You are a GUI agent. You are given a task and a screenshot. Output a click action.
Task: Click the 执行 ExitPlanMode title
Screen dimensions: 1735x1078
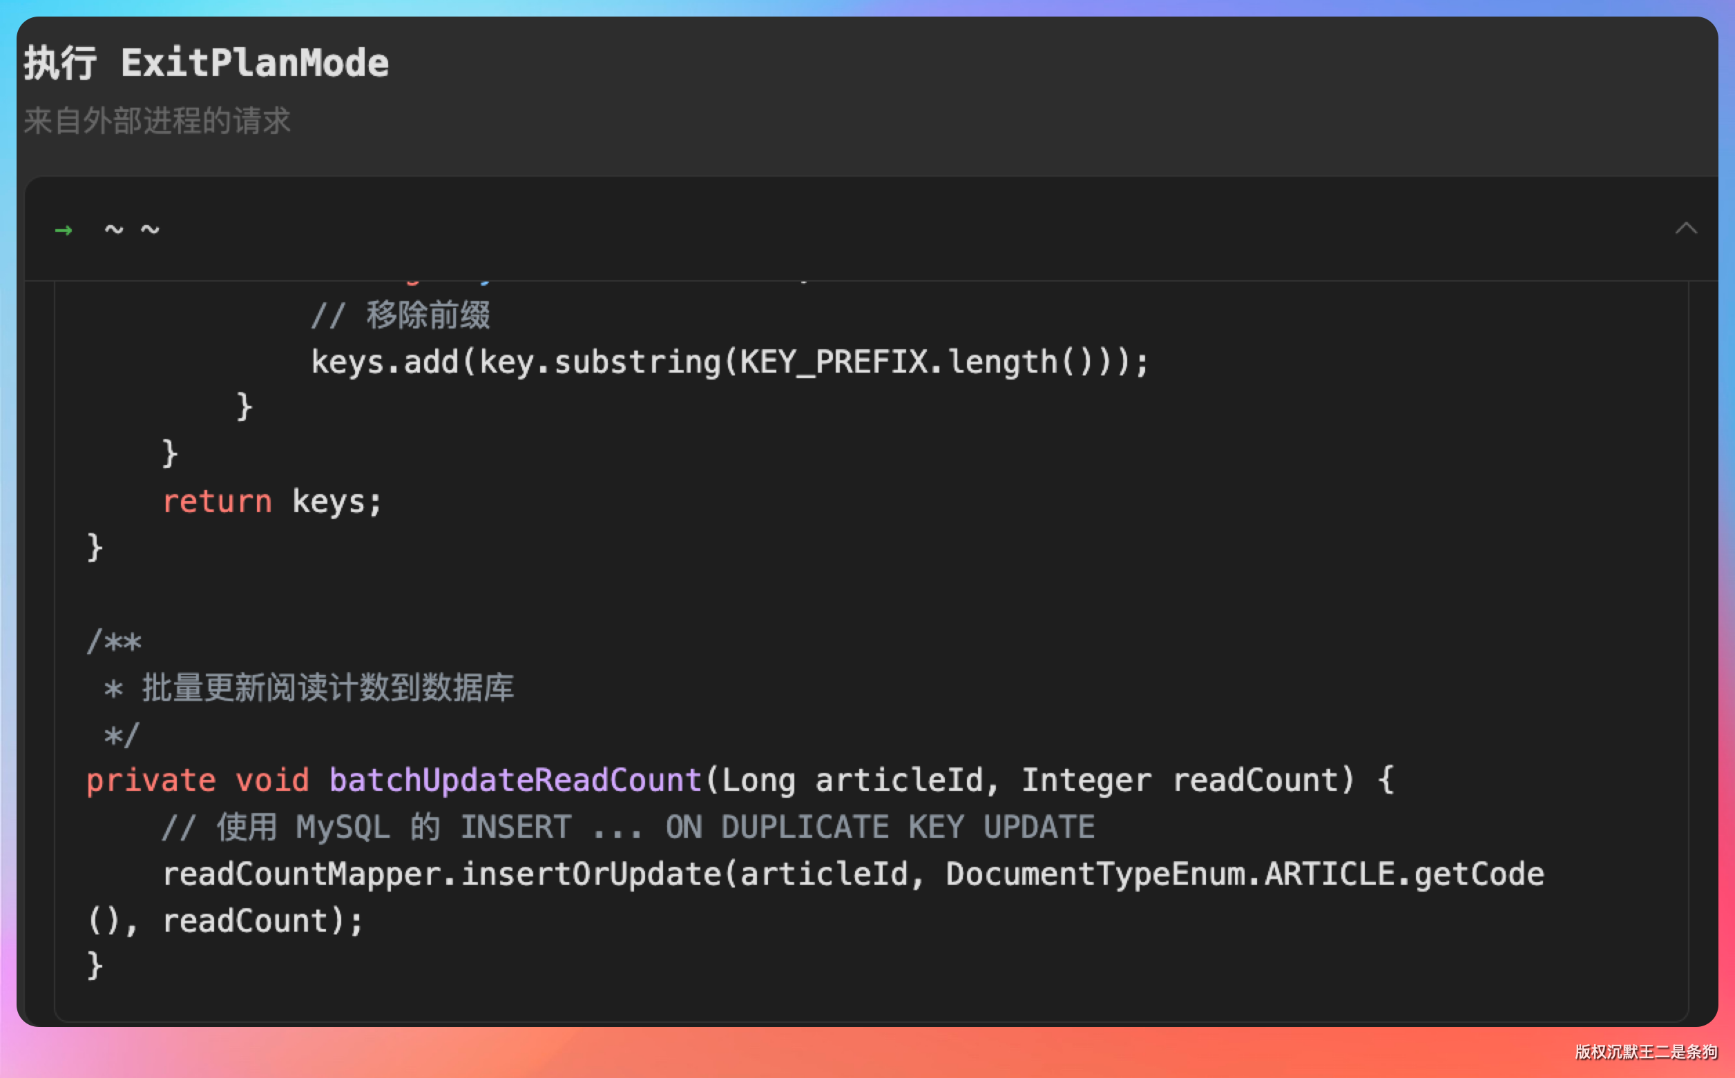pos(207,63)
